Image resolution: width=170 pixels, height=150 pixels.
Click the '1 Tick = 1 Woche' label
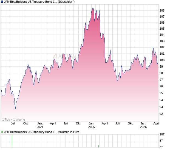pos(13,120)
